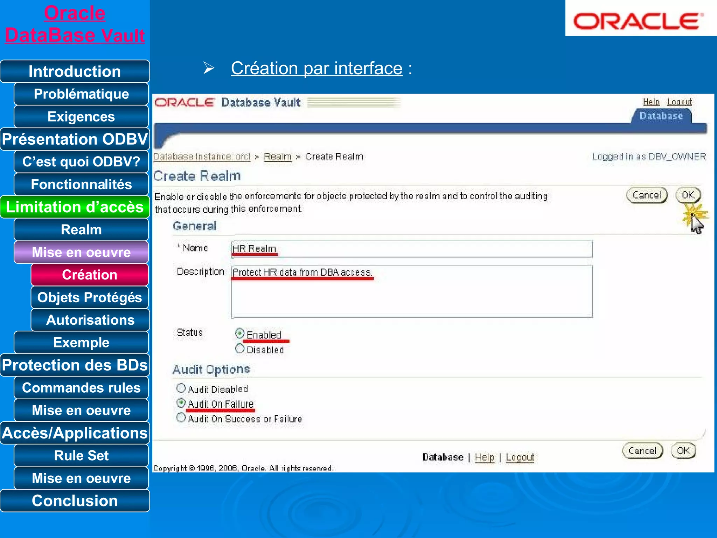Go to Commandes rules slide

81,388
